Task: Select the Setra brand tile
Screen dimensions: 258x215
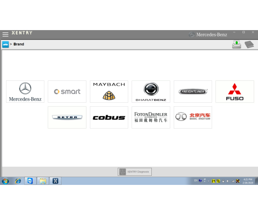Action: point(67,117)
